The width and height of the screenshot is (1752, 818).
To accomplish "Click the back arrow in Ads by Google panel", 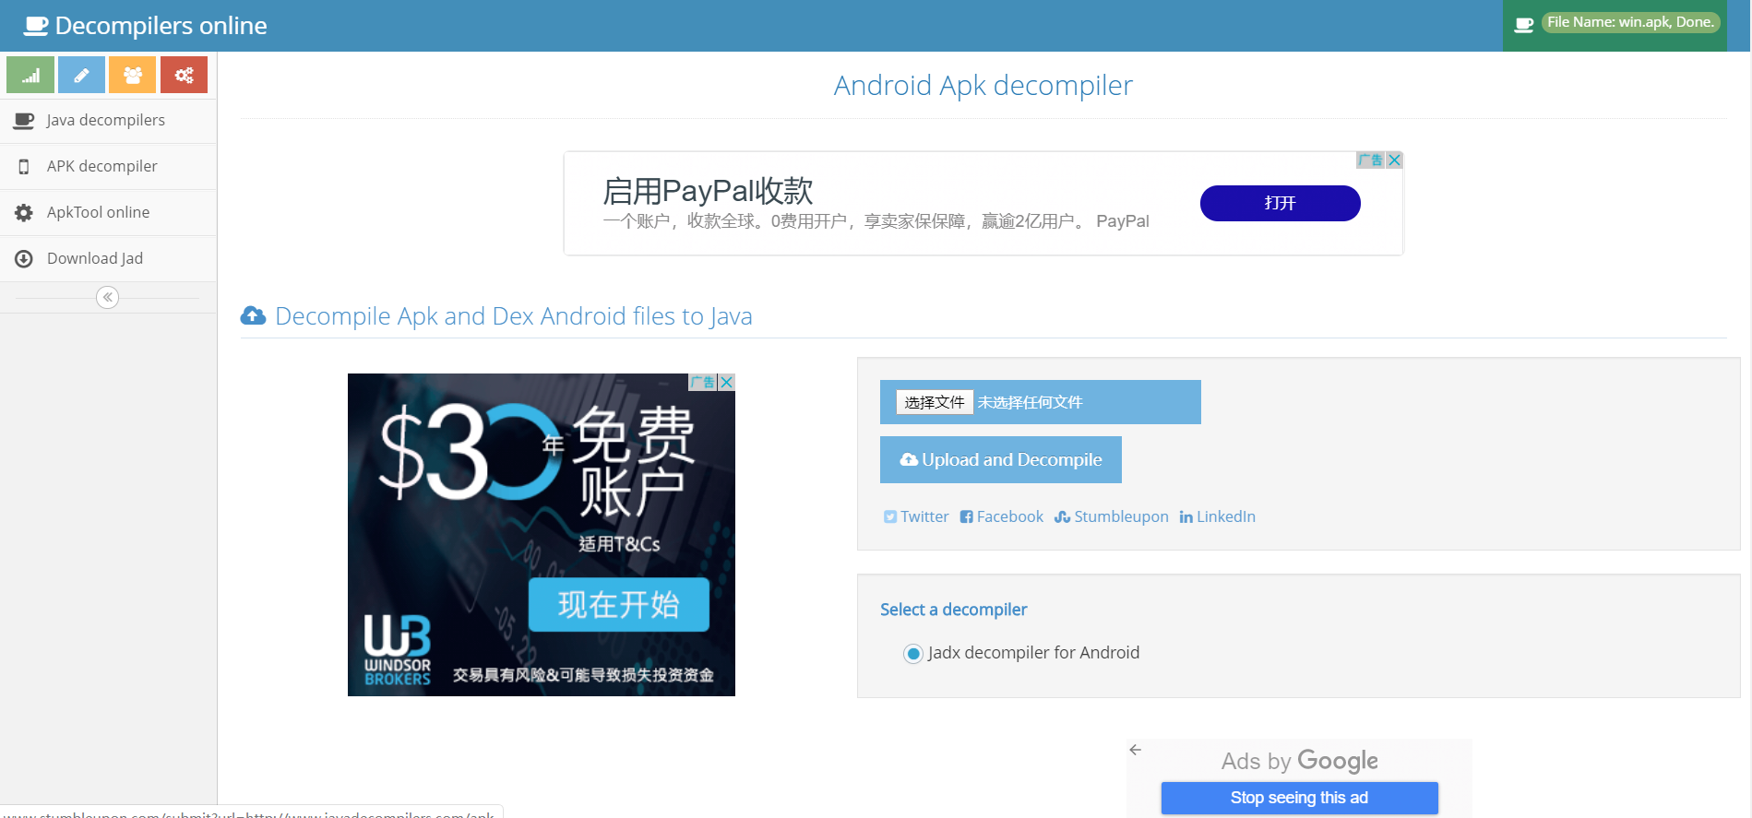I will [1136, 750].
